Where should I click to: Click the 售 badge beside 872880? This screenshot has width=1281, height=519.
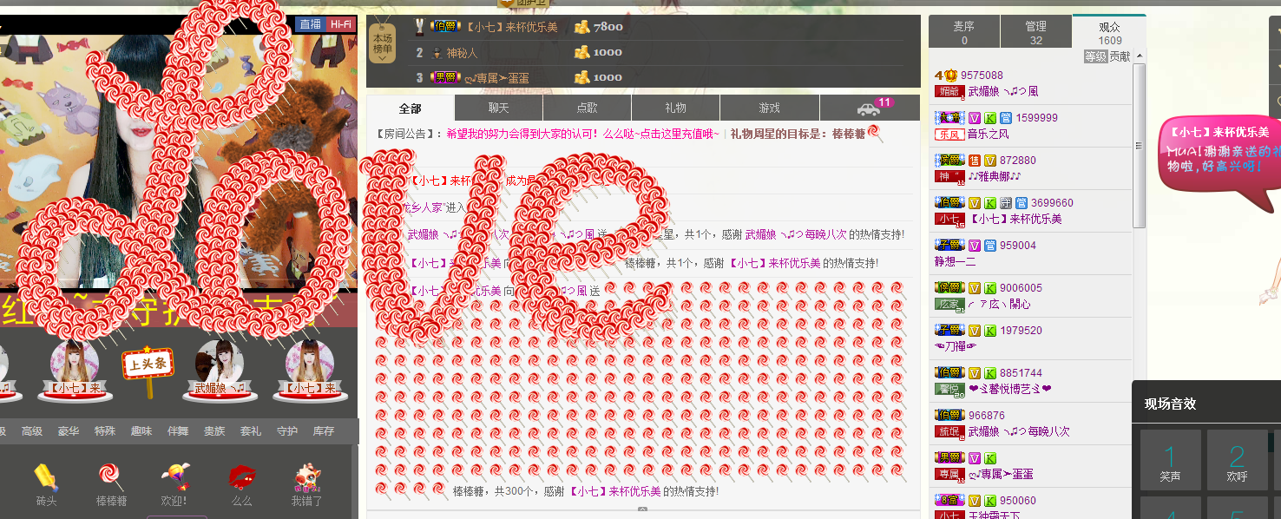tap(975, 161)
